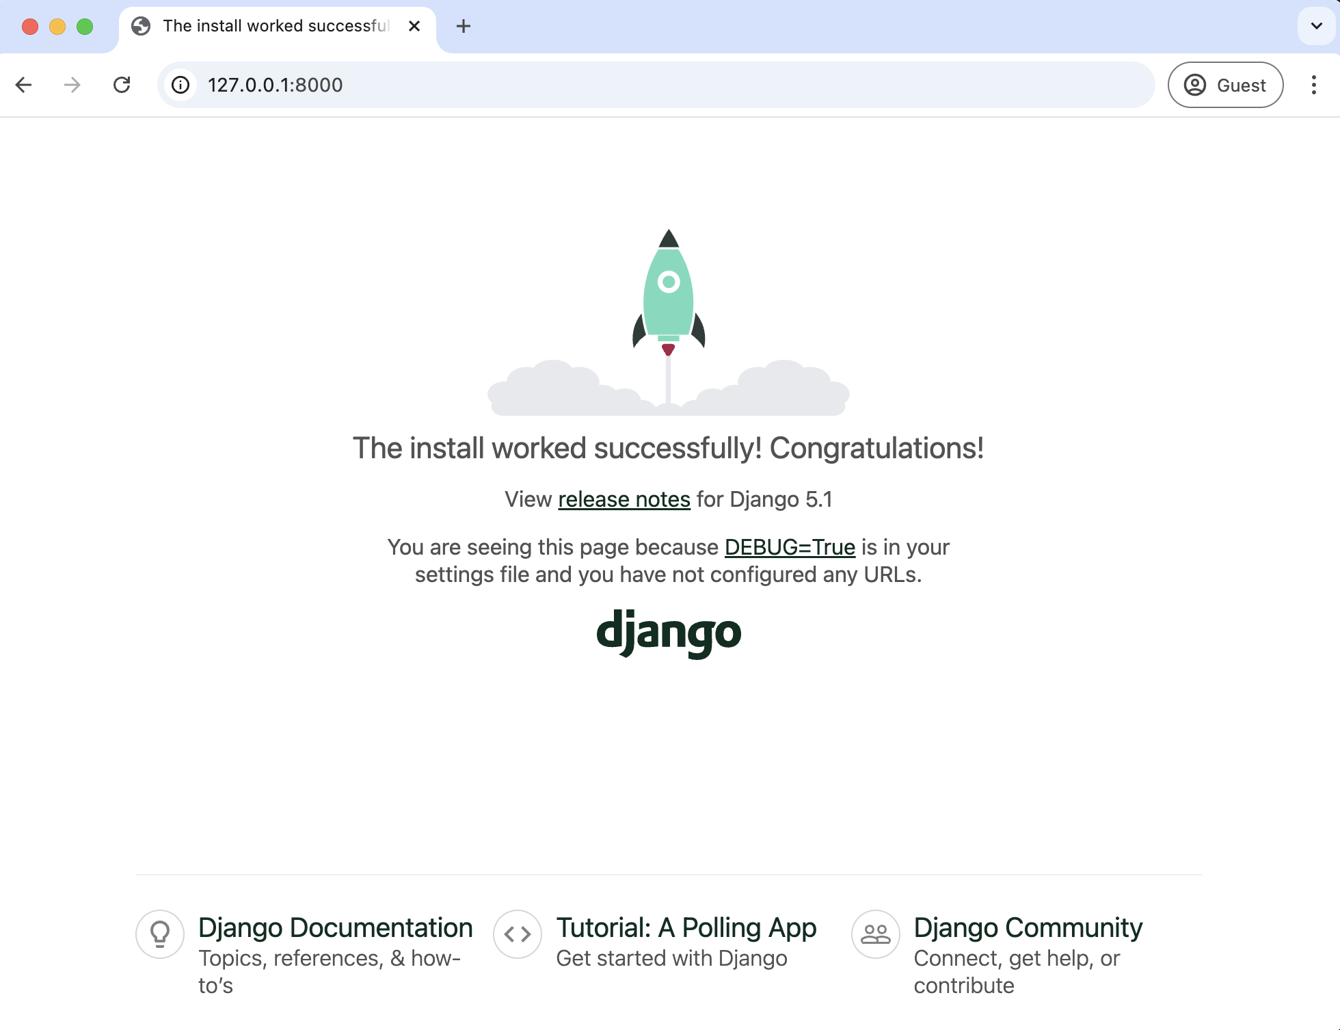
Task: Click the red close window button
Action: 30,27
